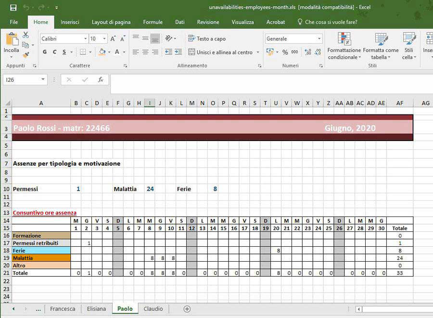Screen dimensions: 433x318
Task: Open the font color dropdown arrow
Action: [124, 52]
